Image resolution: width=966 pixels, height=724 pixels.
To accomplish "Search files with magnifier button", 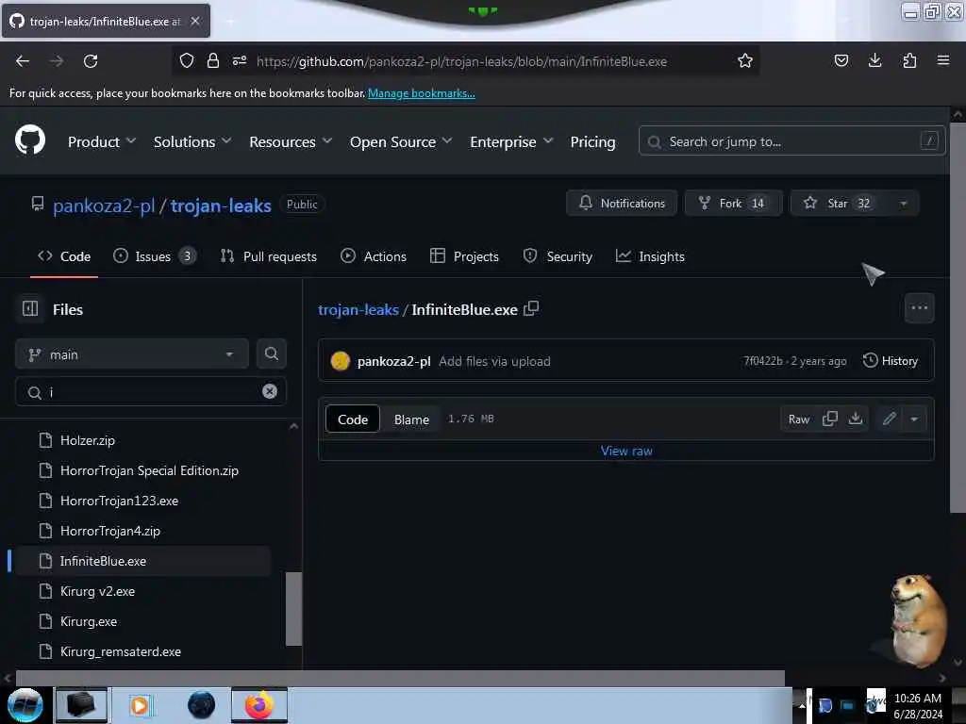I will 271,354.
